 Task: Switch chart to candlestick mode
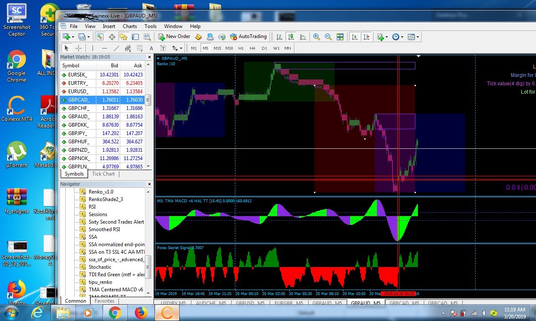tap(291, 37)
